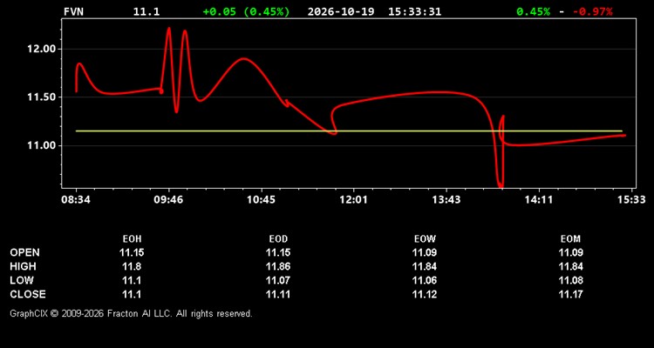Screen dimensions: 654x348
Task: Click the 09:46 time axis label
Action: [x=168, y=200]
